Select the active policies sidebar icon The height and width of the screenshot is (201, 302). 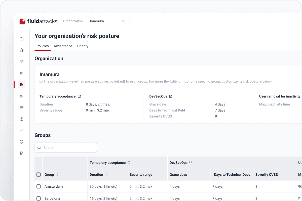[21, 84]
